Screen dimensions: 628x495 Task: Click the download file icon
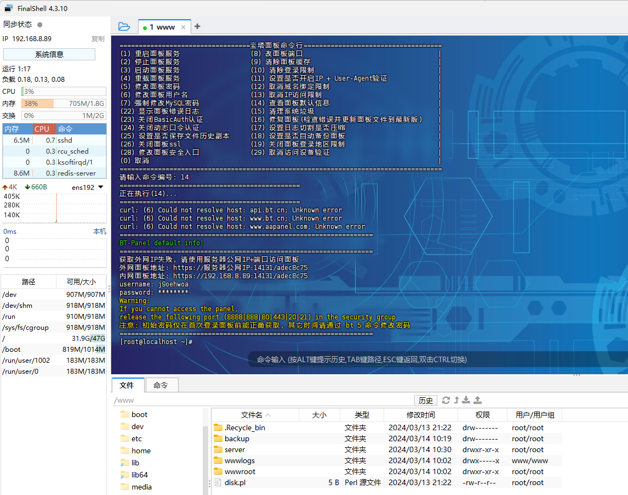(x=466, y=400)
